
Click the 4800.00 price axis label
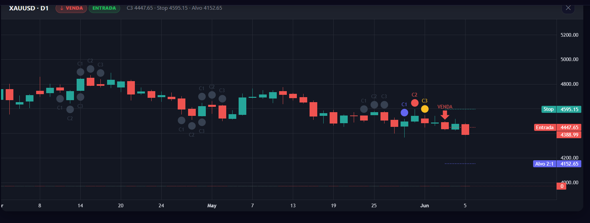click(x=569, y=84)
